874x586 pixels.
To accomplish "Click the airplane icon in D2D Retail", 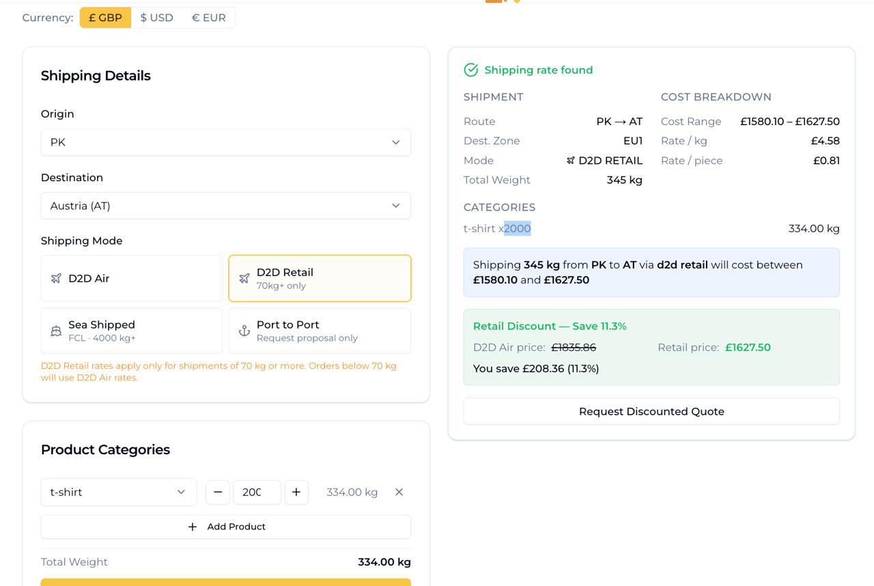I will (x=244, y=279).
